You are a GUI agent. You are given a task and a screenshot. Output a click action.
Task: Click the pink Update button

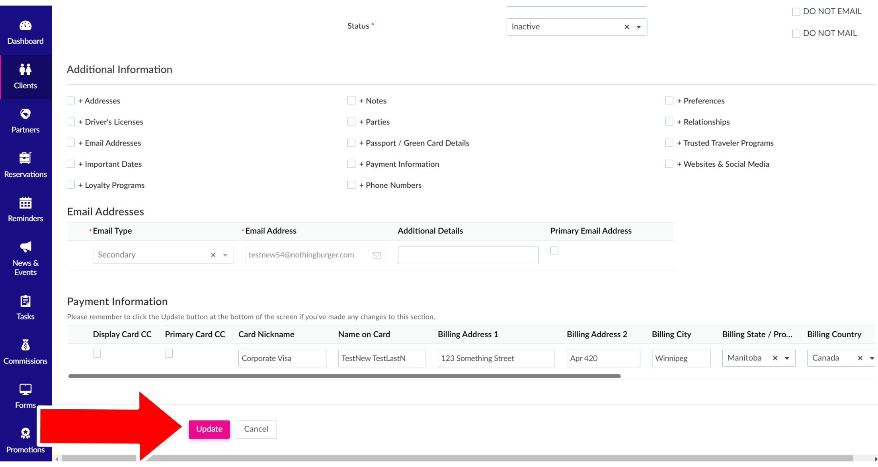tap(209, 429)
